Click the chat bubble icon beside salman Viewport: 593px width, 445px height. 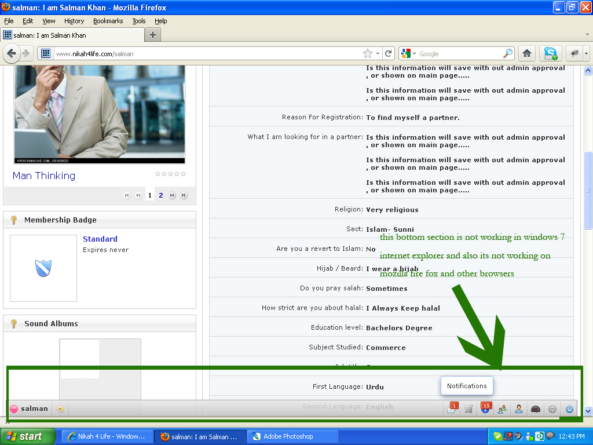(x=60, y=408)
